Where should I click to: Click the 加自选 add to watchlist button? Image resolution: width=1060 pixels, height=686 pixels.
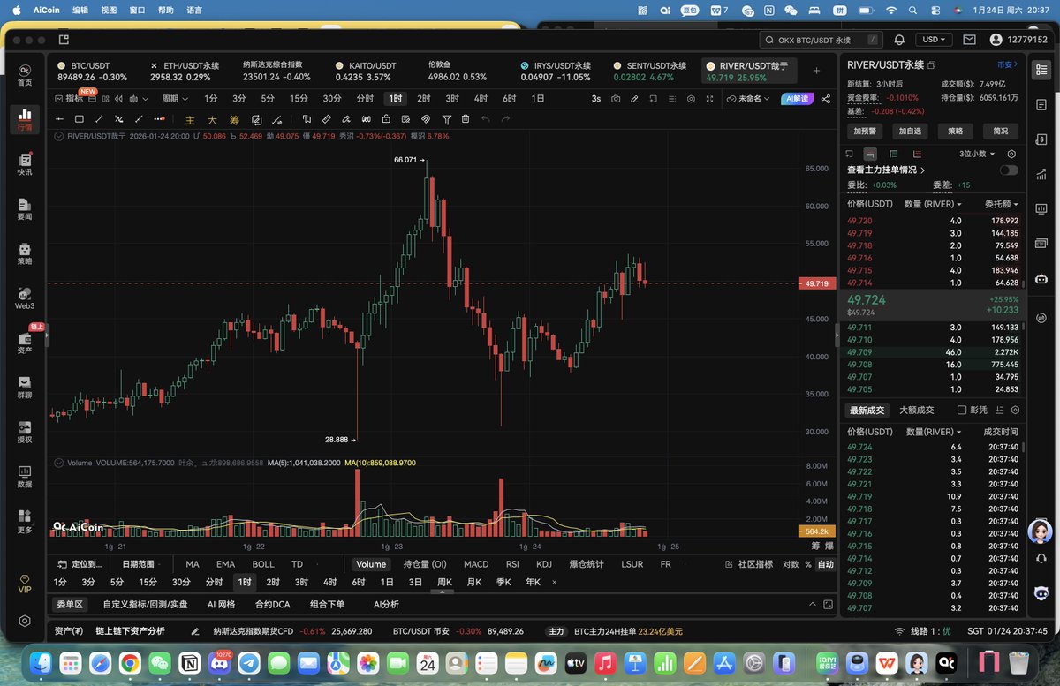point(909,131)
